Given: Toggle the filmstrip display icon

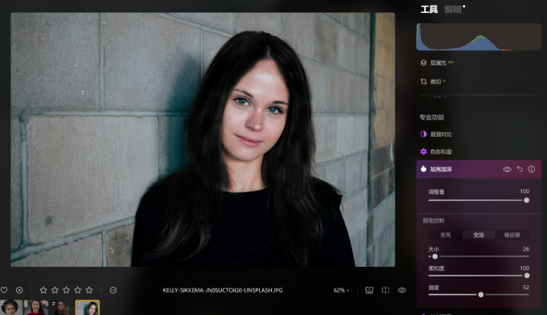Looking at the screenshot, I should (369, 290).
